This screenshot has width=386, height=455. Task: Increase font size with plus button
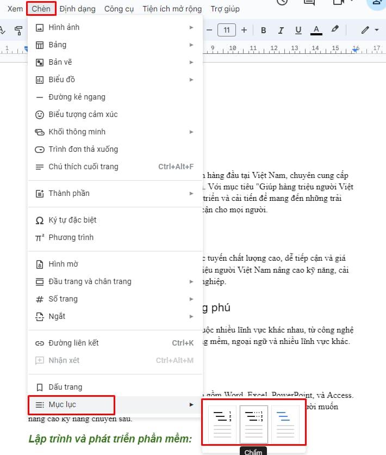coord(244,30)
